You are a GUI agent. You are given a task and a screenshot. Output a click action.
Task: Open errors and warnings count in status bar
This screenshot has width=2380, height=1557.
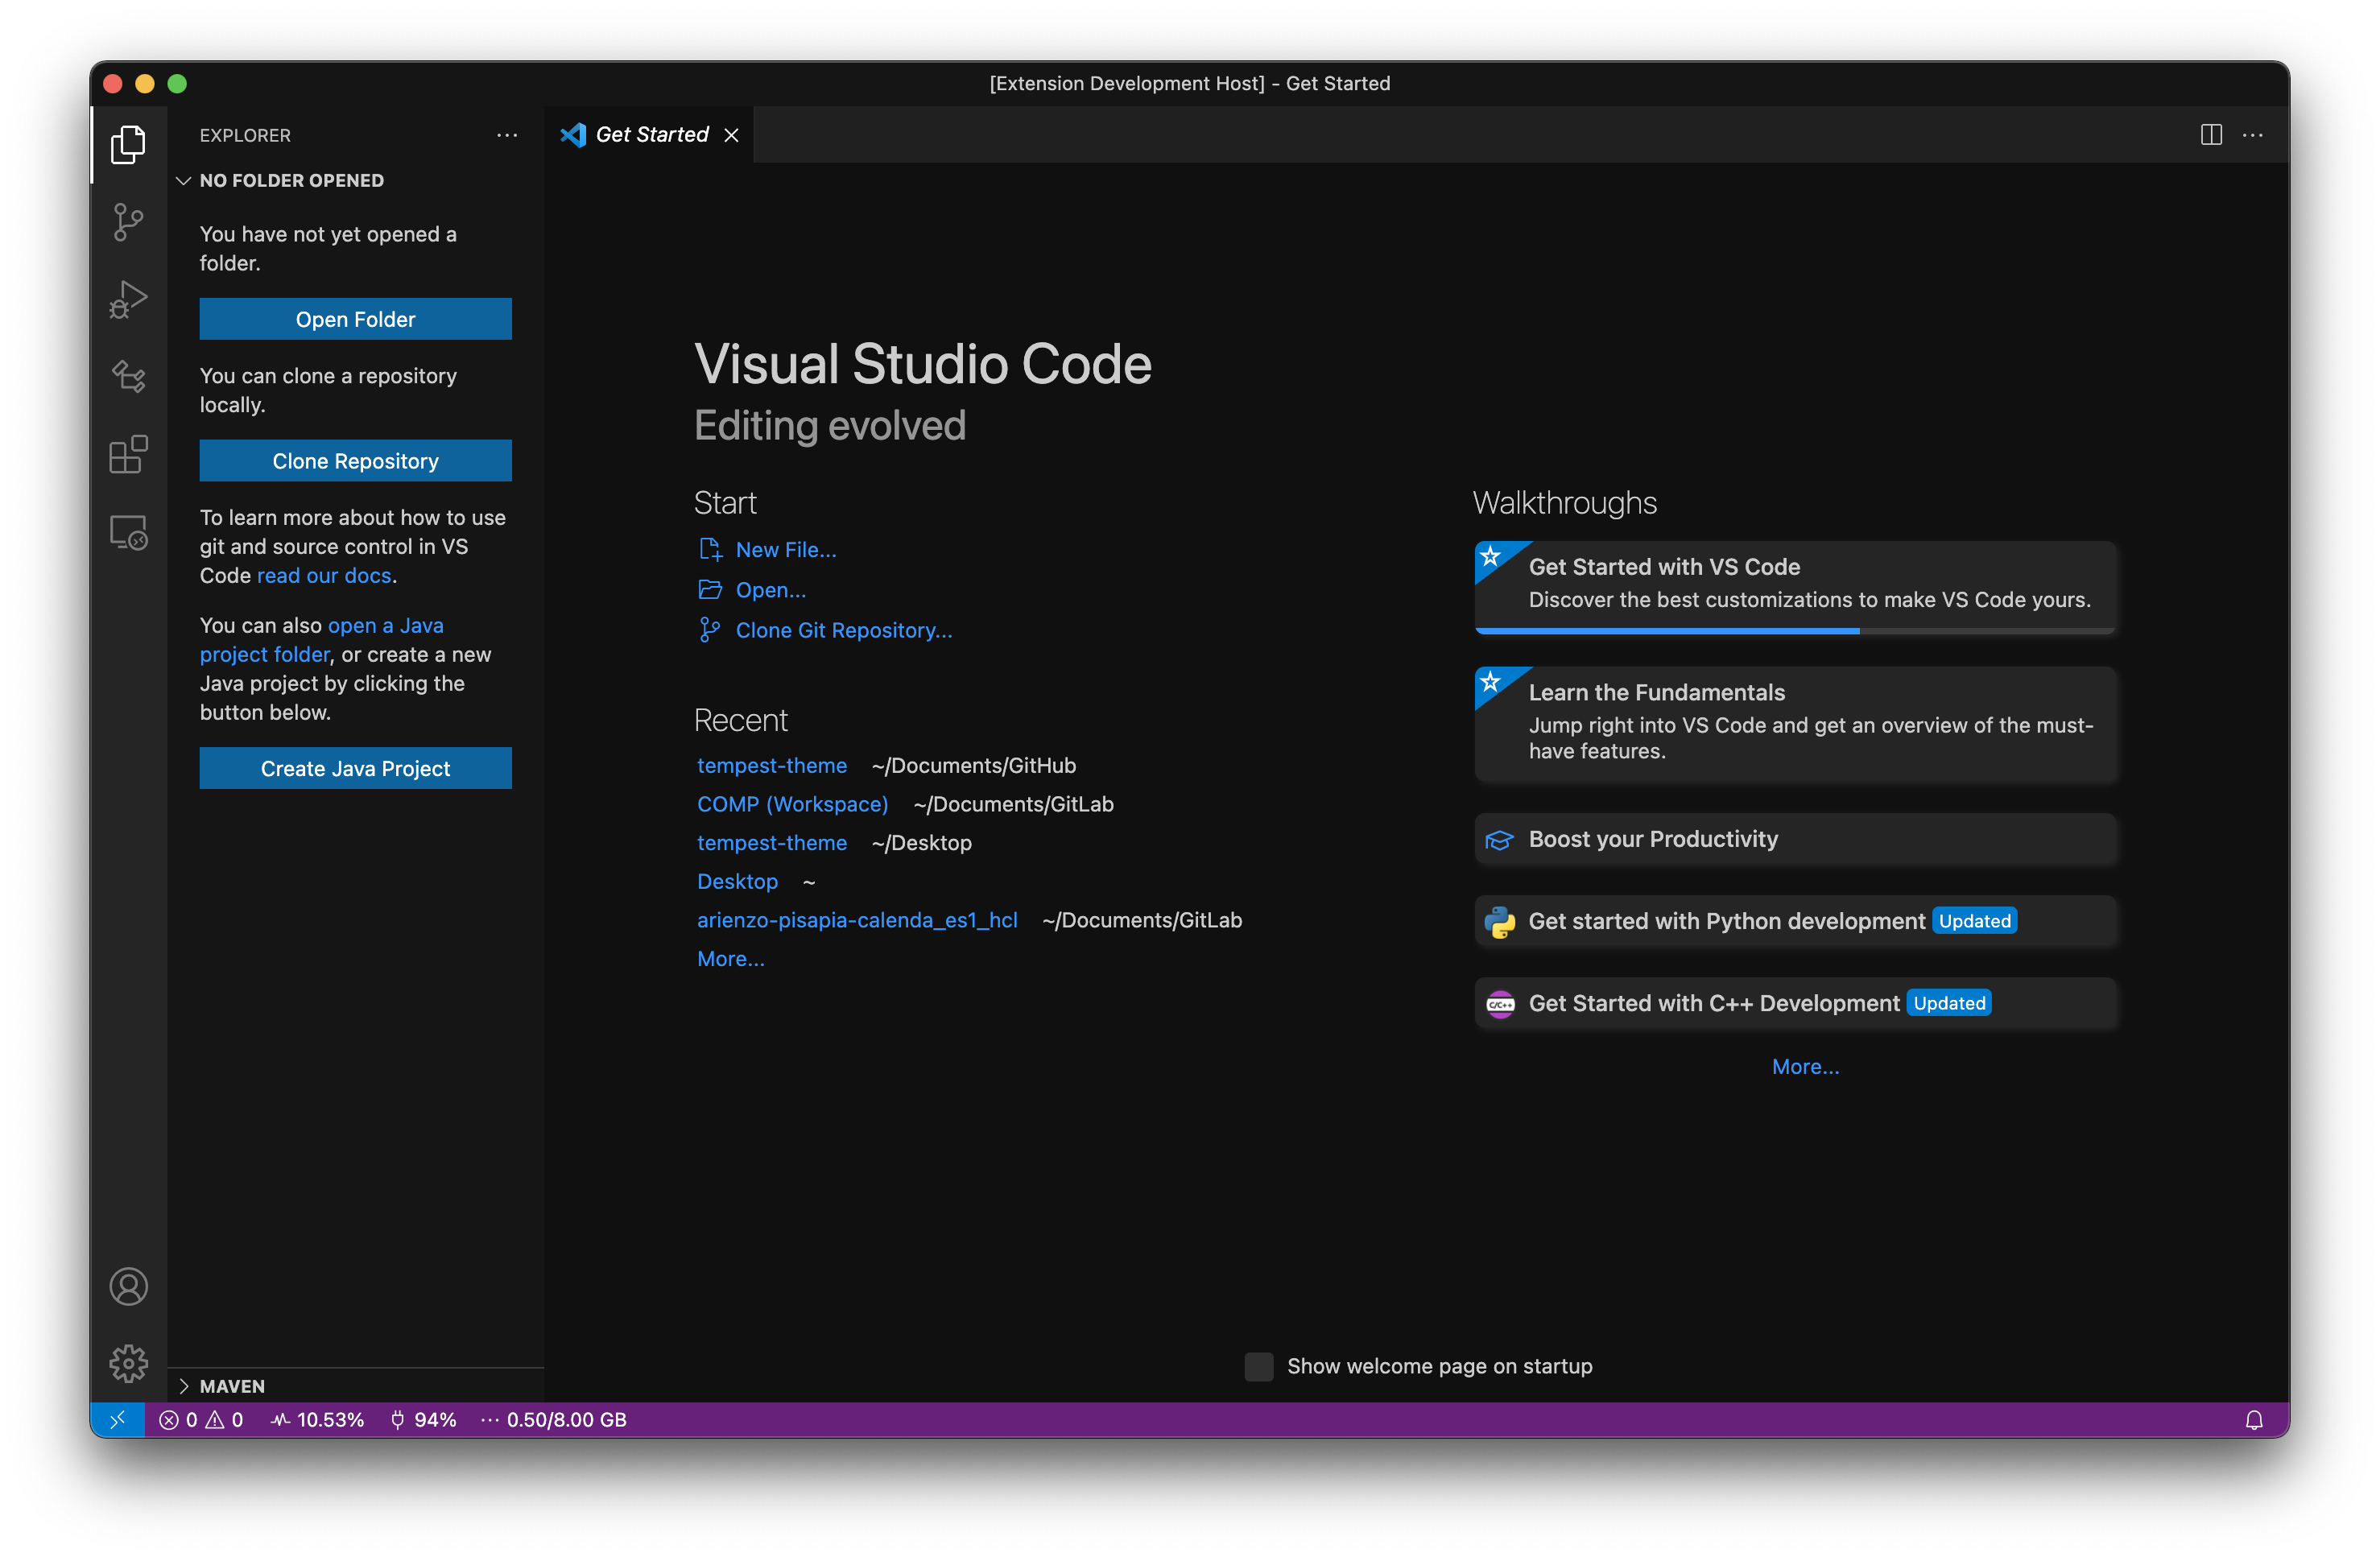[201, 1420]
